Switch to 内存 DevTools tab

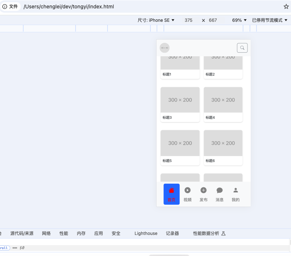(x=81, y=233)
